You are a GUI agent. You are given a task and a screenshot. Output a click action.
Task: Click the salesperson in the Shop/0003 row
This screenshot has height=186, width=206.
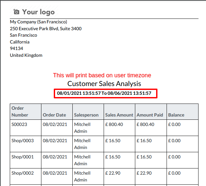tap(82, 144)
